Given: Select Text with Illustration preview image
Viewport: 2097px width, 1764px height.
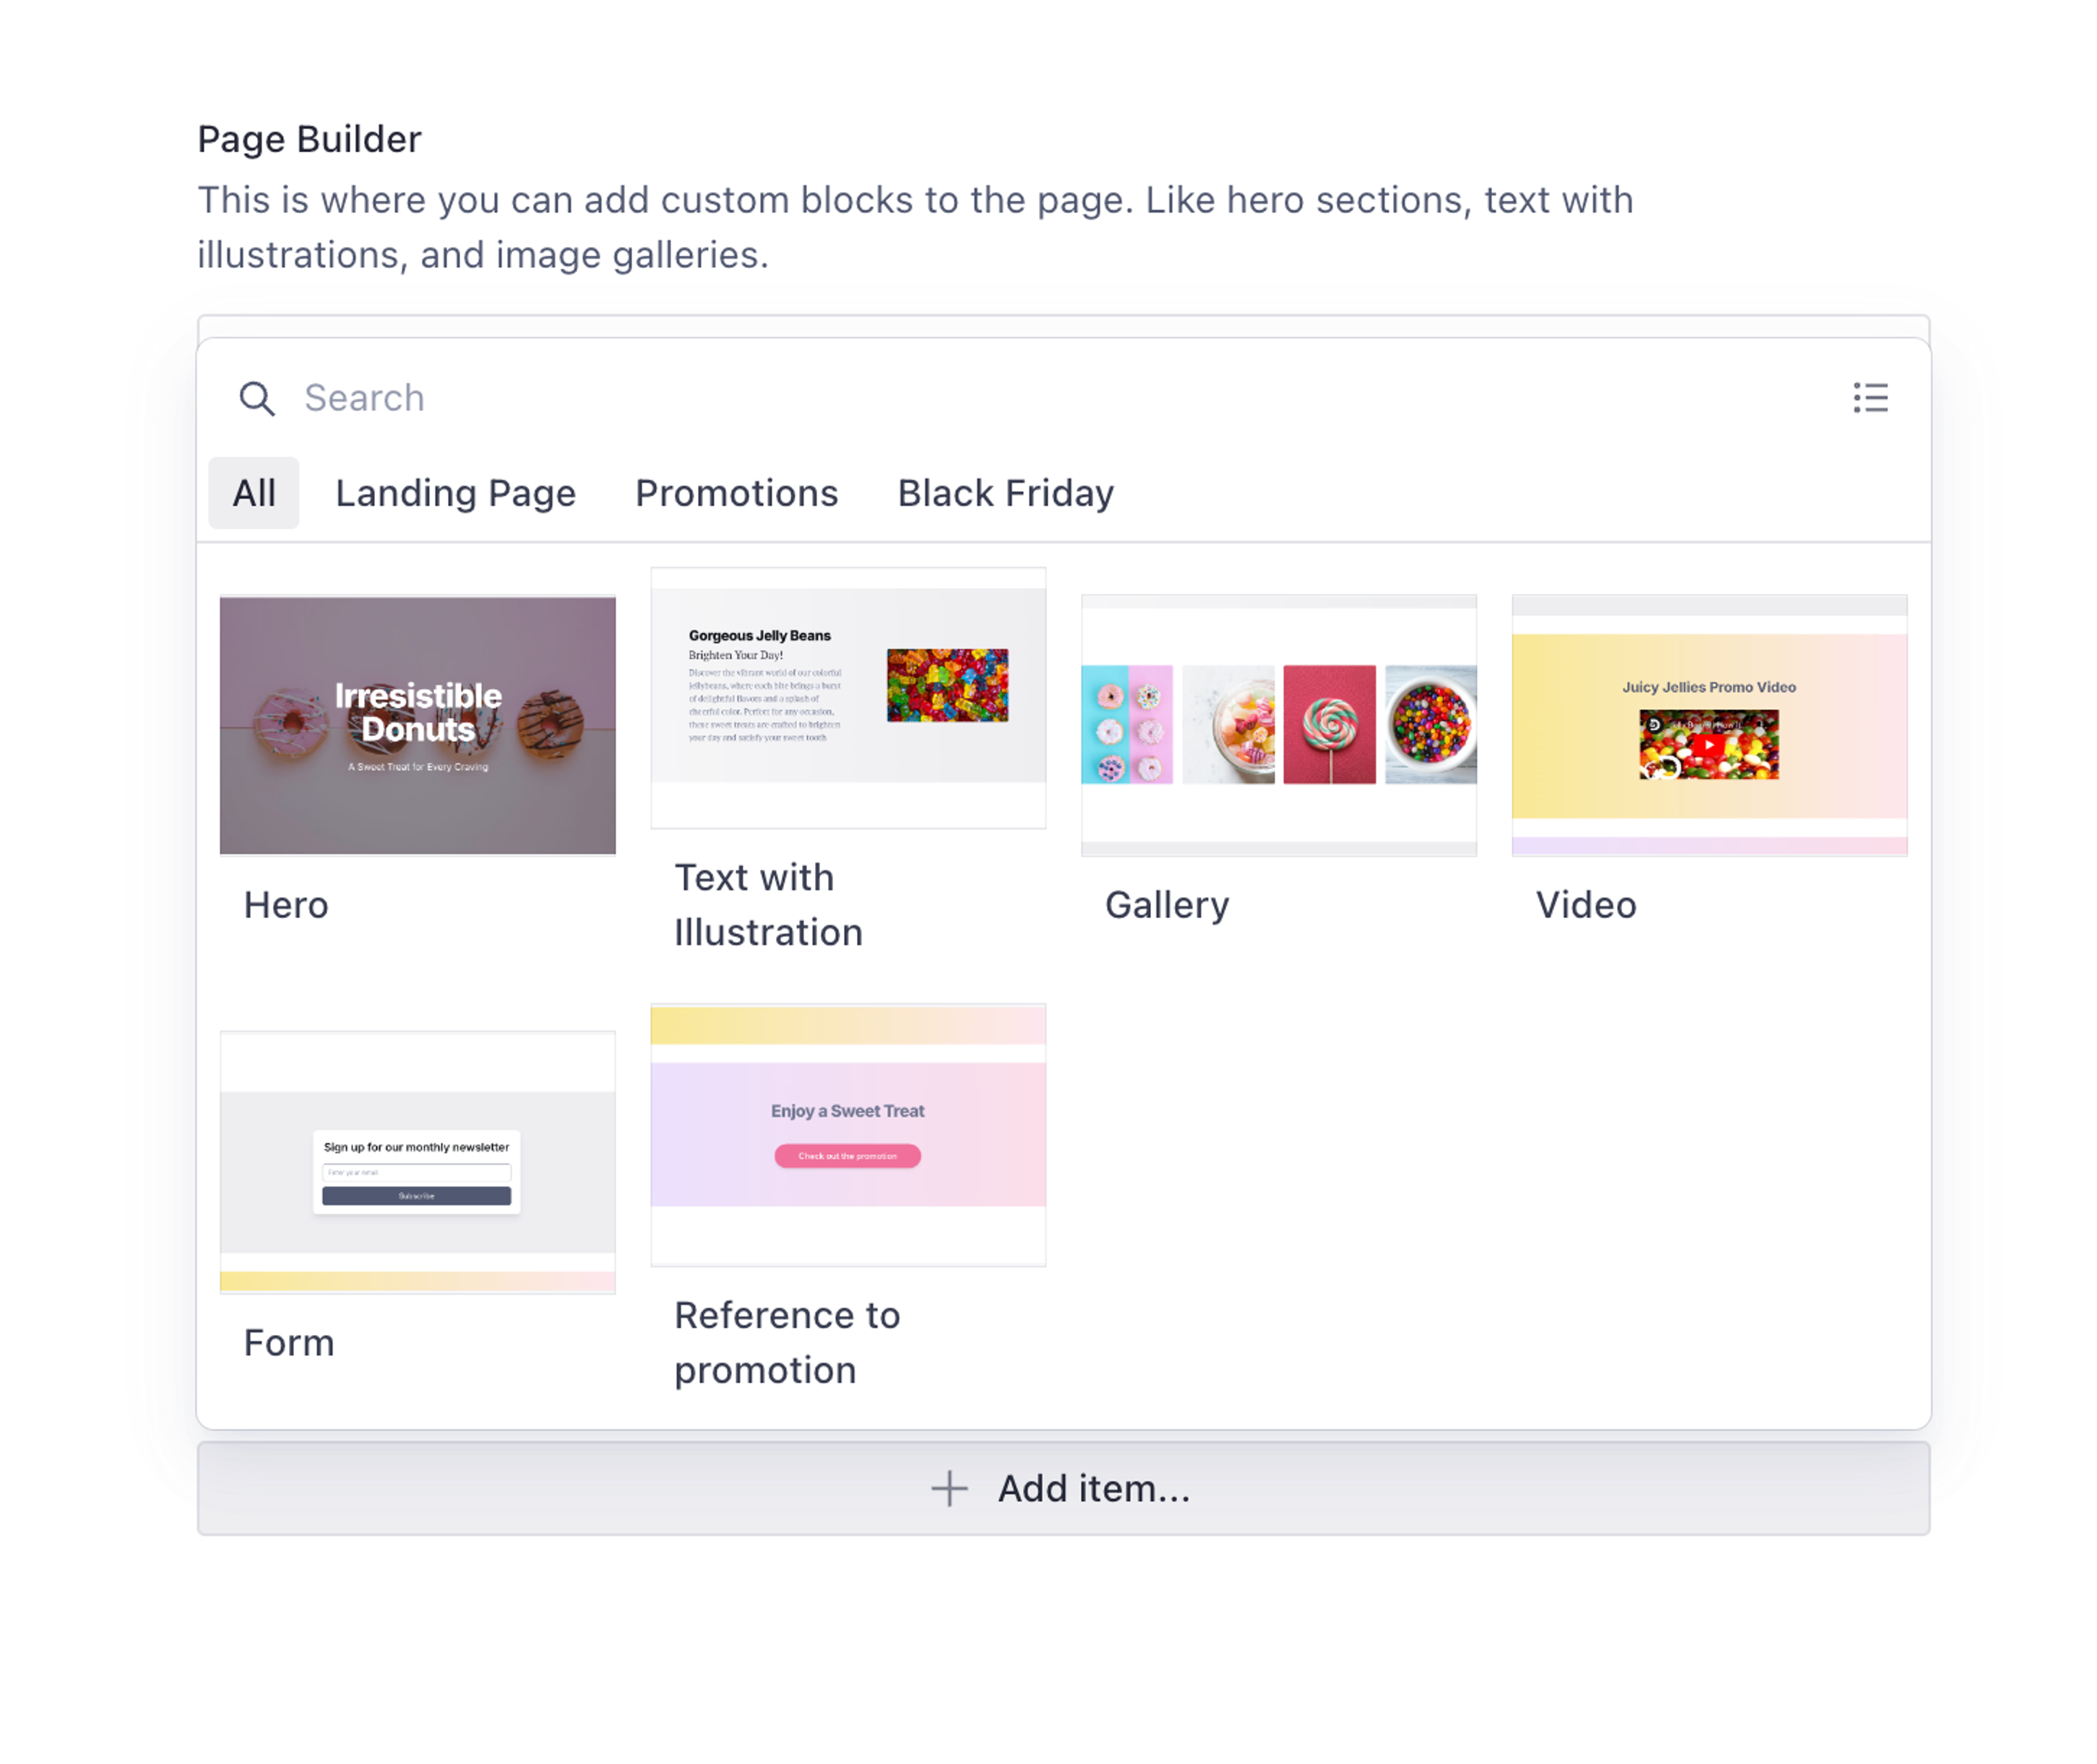Looking at the screenshot, I should pos(847,697).
